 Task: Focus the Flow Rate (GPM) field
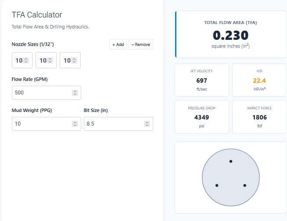point(47,93)
